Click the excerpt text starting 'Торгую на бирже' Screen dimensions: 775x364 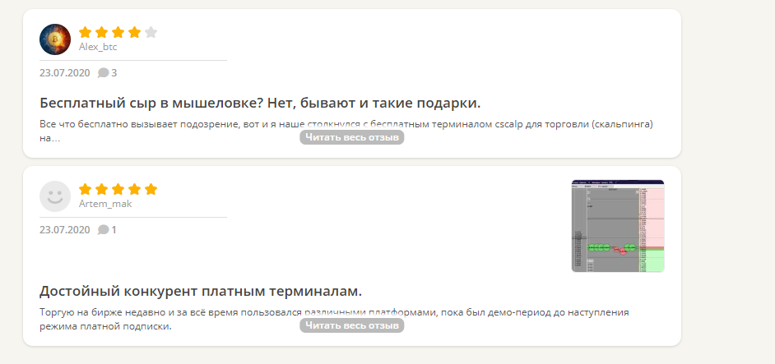point(334,320)
